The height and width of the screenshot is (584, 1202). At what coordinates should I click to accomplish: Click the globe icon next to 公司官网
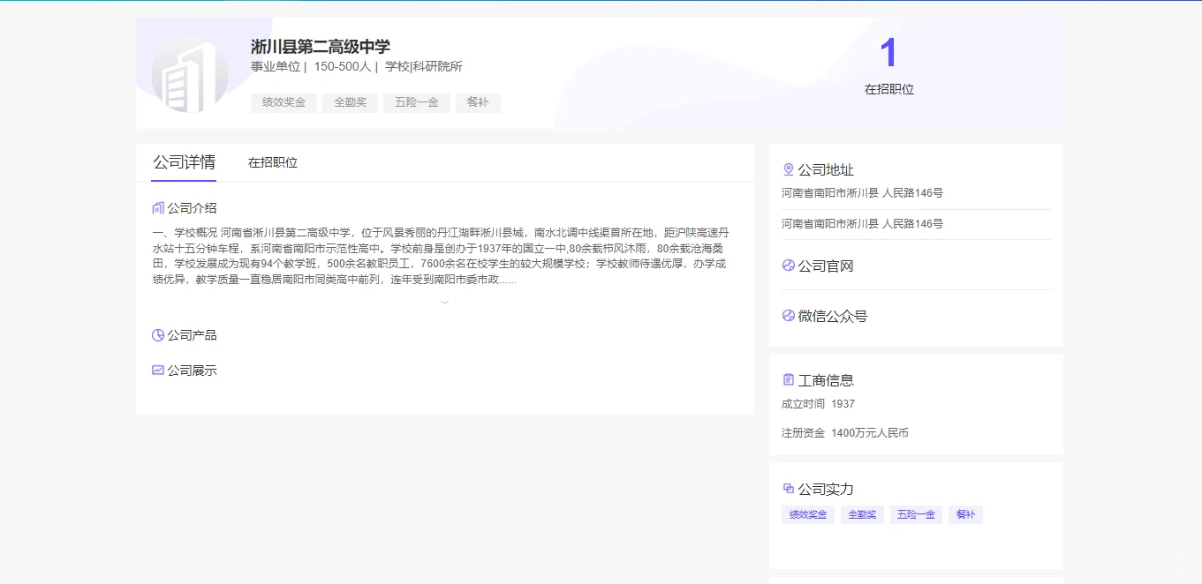(x=787, y=265)
